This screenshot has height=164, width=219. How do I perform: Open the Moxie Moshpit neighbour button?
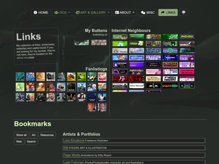[170, 79]
